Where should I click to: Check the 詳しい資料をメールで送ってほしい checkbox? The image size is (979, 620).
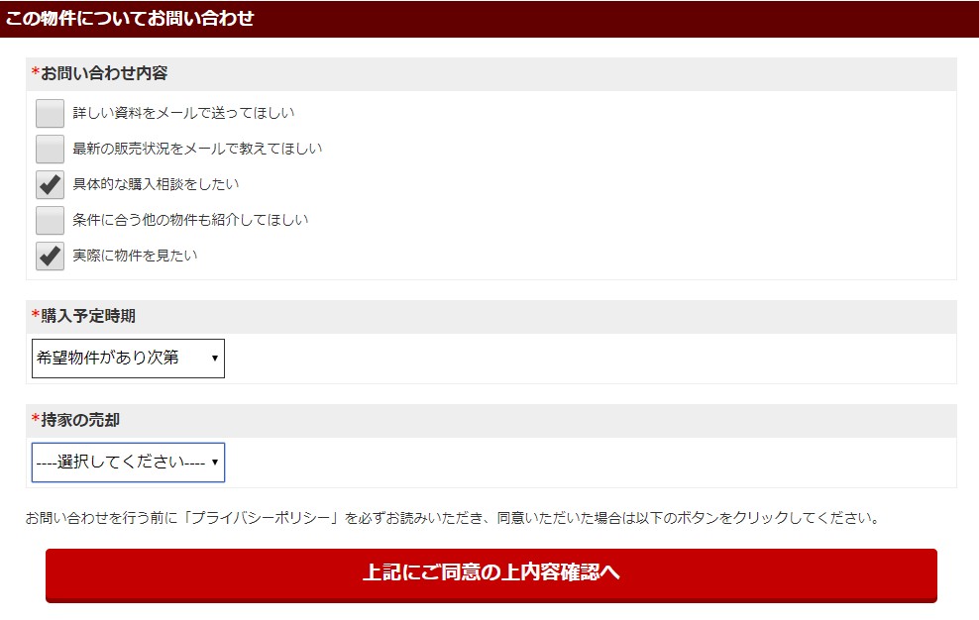click(x=50, y=113)
